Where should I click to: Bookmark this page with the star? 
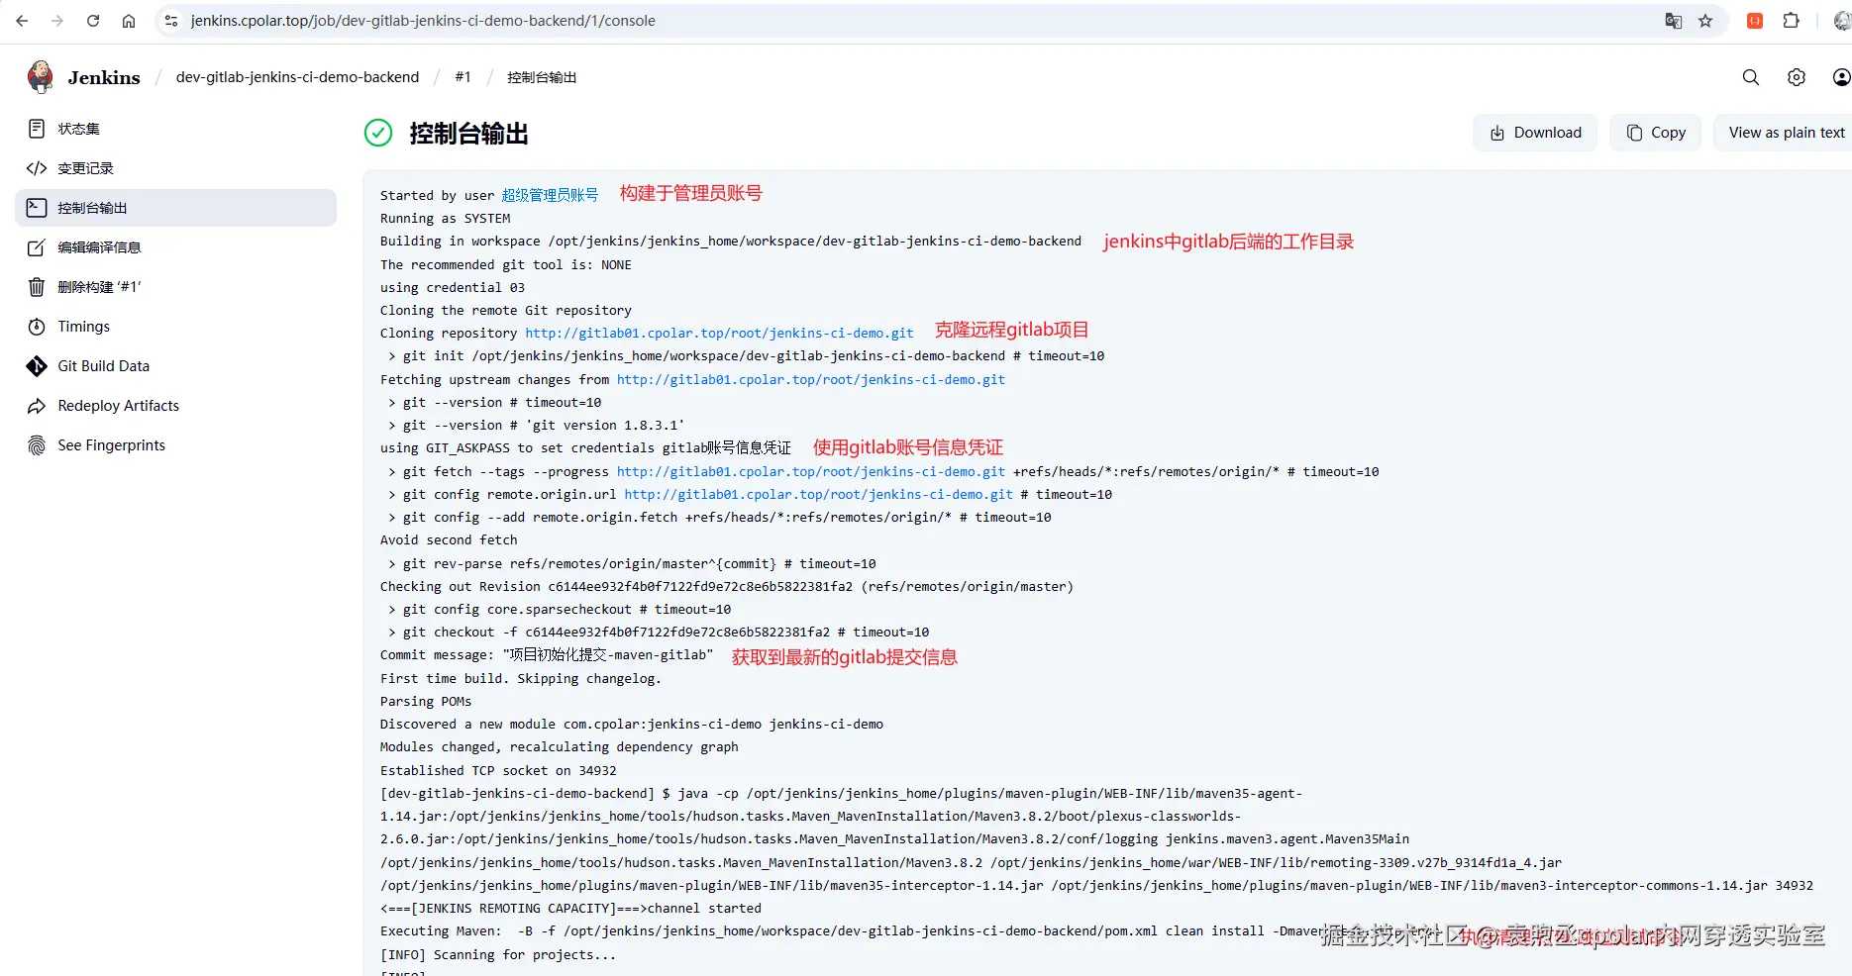(x=1705, y=21)
